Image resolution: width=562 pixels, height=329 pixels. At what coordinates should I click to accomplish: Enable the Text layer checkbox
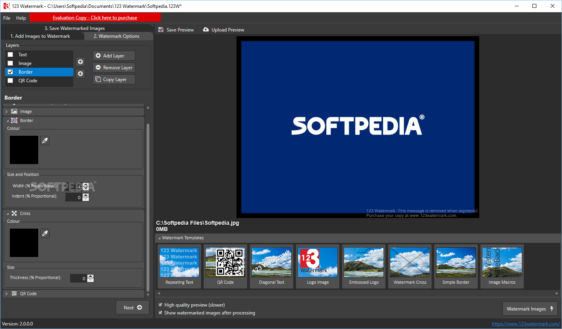pyautogui.click(x=10, y=55)
